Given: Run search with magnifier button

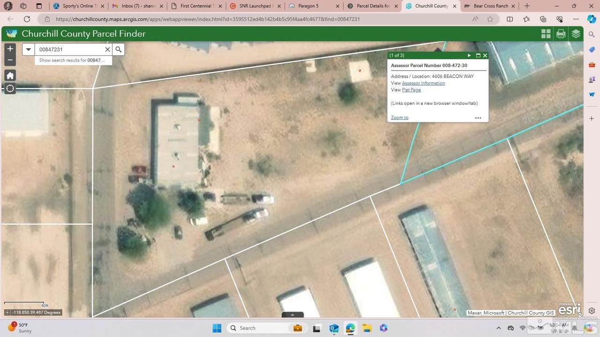Looking at the screenshot, I should pyautogui.click(x=119, y=50).
